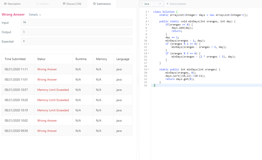Collapse the code fold at line 19
262x160 pixels.
pos(149,69)
